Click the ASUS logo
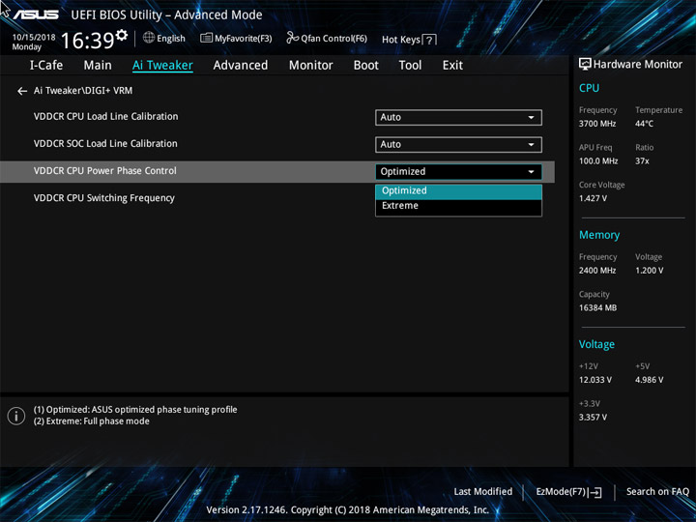 coord(36,14)
